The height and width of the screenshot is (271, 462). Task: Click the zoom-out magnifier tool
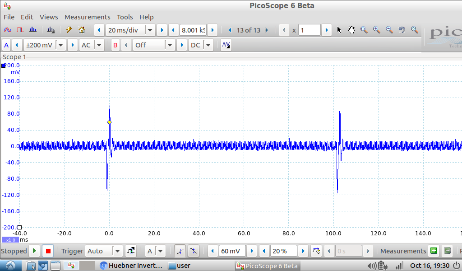click(x=389, y=30)
